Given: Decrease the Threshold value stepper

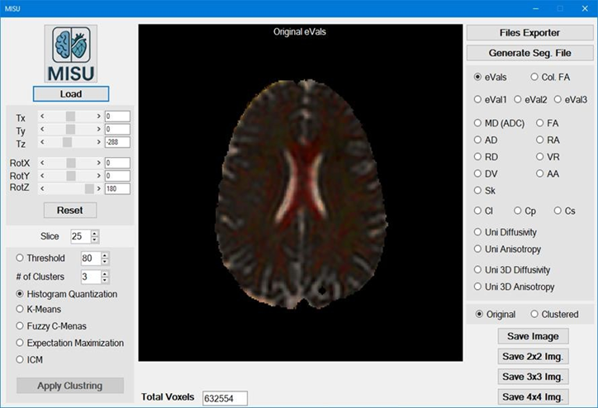Looking at the screenshot, I should 105,262.
